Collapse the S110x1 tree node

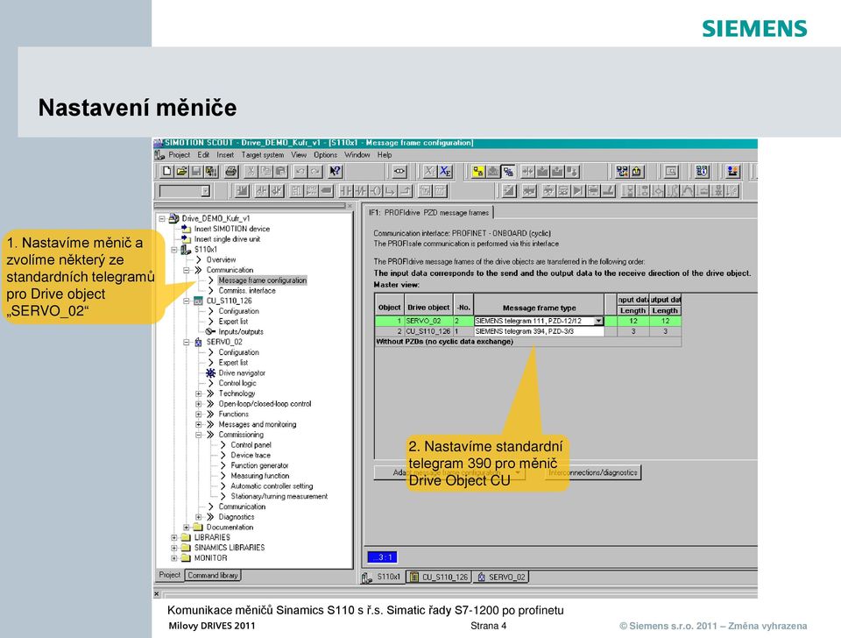tap(173, 250)
